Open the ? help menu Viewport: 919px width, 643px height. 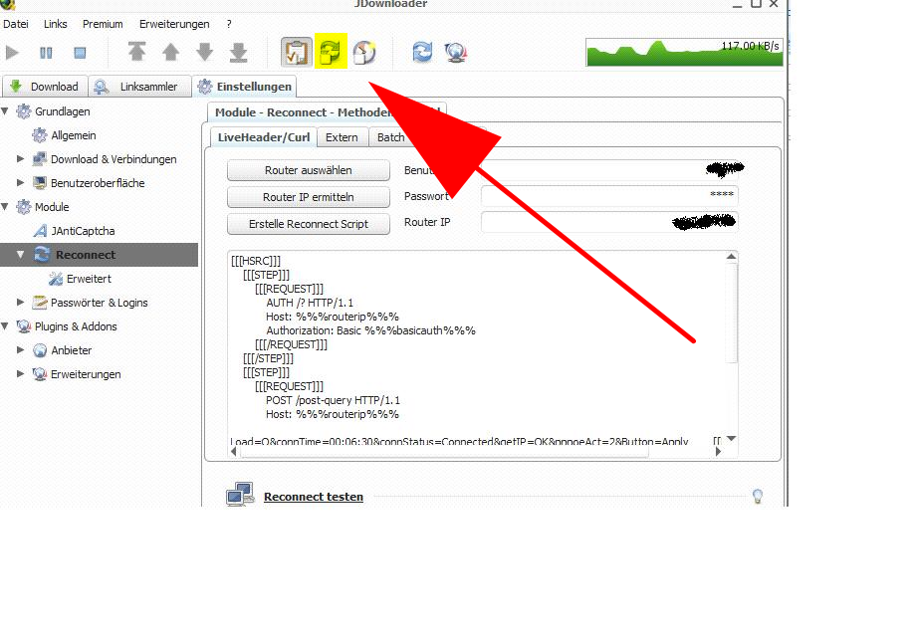click(x=229, y=24)
